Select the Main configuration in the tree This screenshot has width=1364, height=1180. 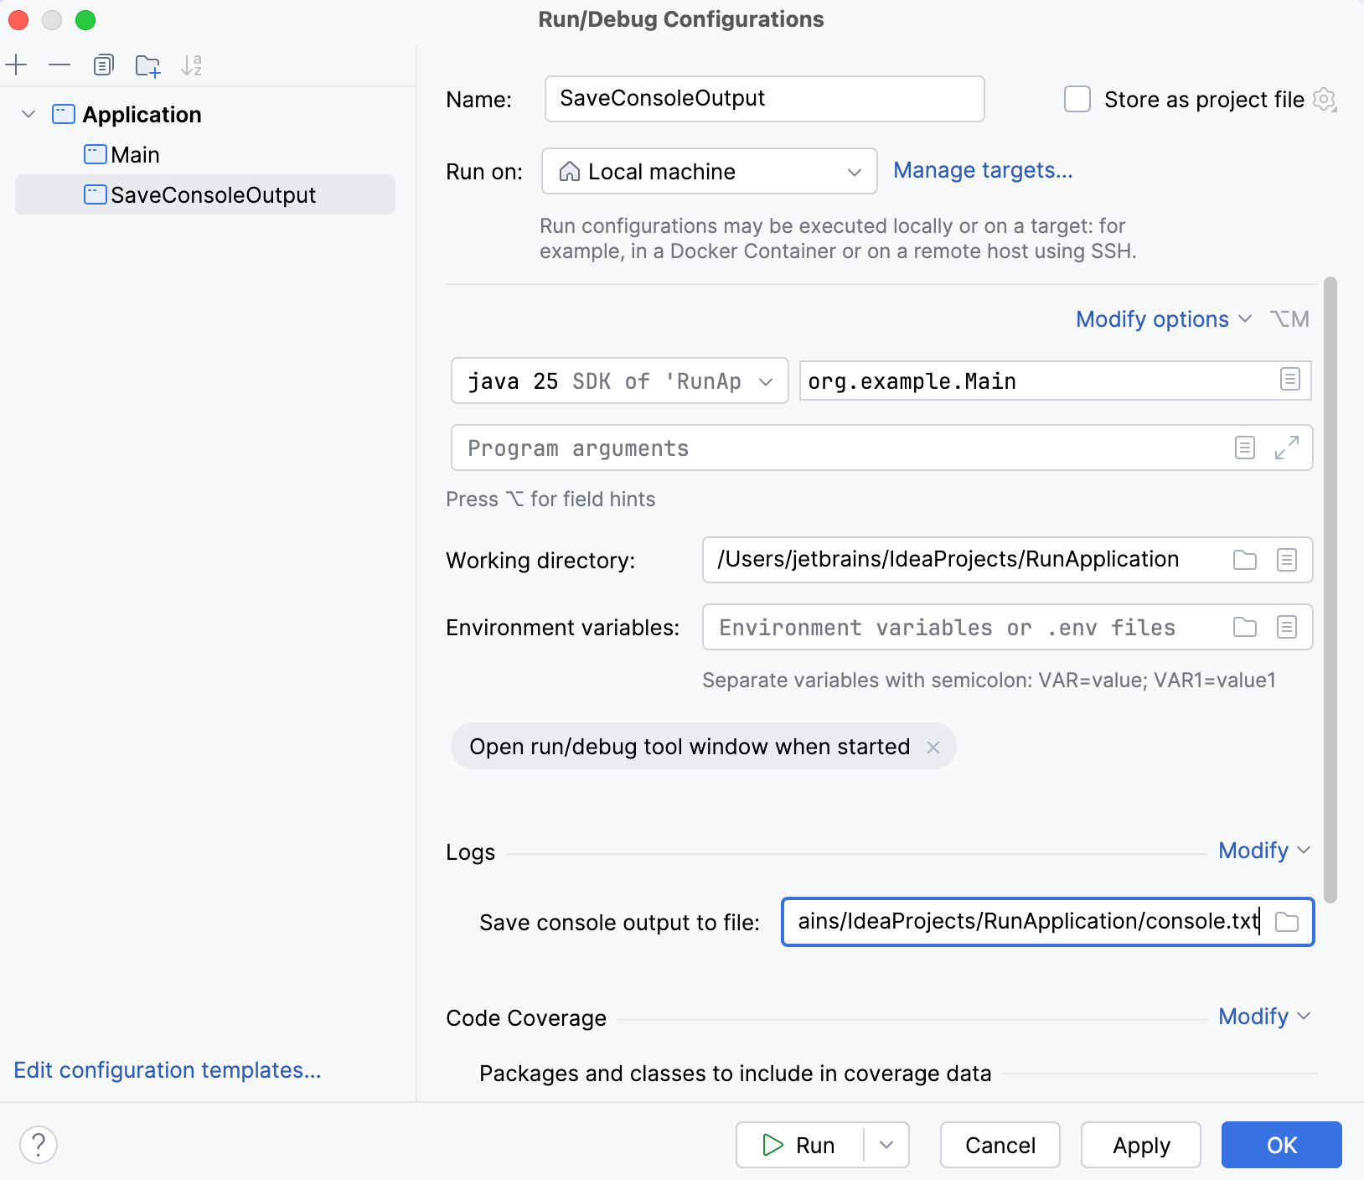click(135, 155)
